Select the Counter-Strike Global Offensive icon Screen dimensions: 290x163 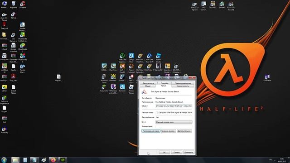tap(168, 68)
